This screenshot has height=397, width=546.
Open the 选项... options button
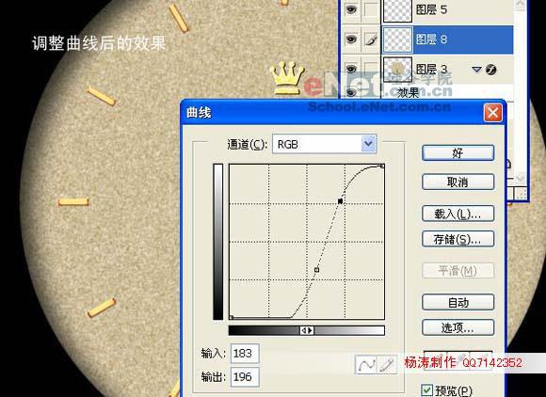point(458,327)
